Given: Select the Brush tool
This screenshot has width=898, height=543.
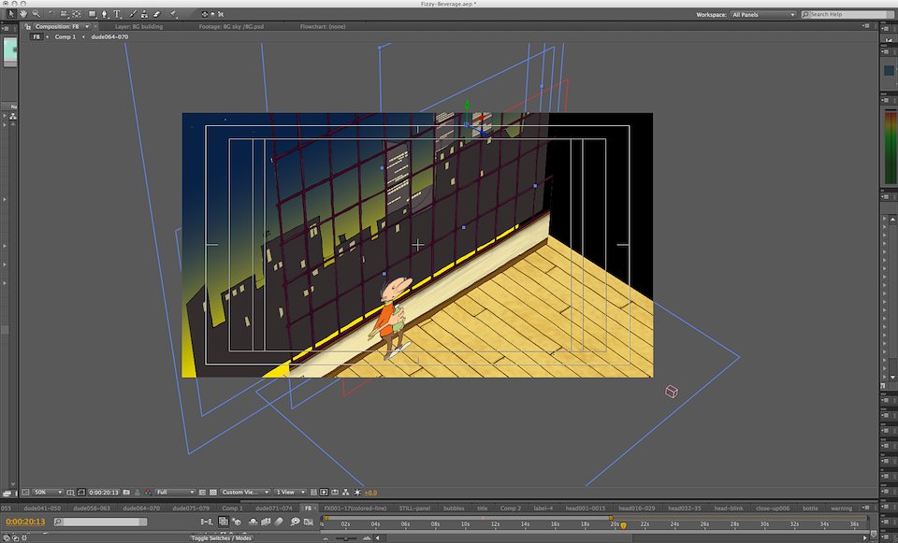Looking at the screenshot, I should tap(131, 14).
